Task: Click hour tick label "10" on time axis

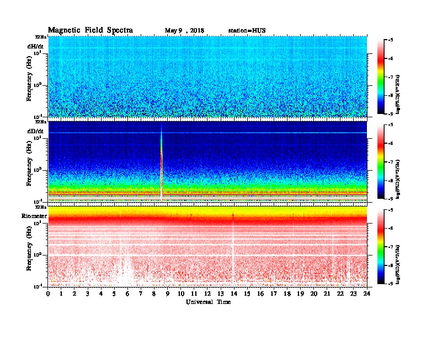Action: 181,294
